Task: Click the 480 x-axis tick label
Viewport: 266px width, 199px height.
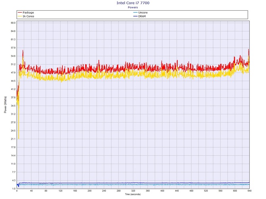Action: pos(191,191)
